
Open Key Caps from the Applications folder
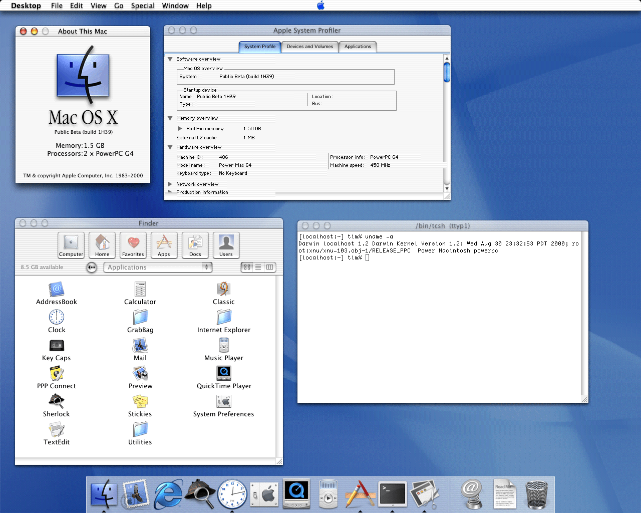pos(56,345)
